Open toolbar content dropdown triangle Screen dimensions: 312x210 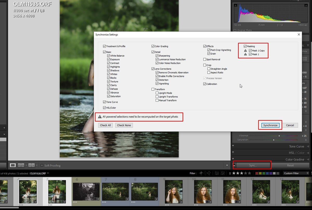pos(227,165)
